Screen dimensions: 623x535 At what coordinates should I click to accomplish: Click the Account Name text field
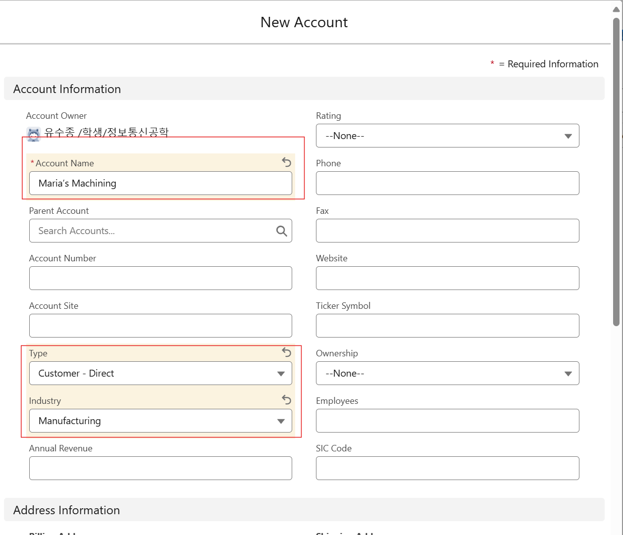(x=160, y=183)
